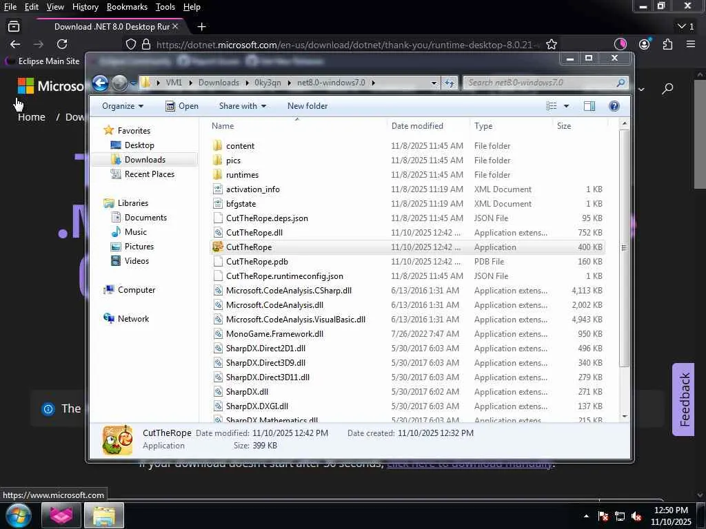Click the Action Center flag tray icon
The width and height of the screenshot is (706, 529).
point(603,517)
